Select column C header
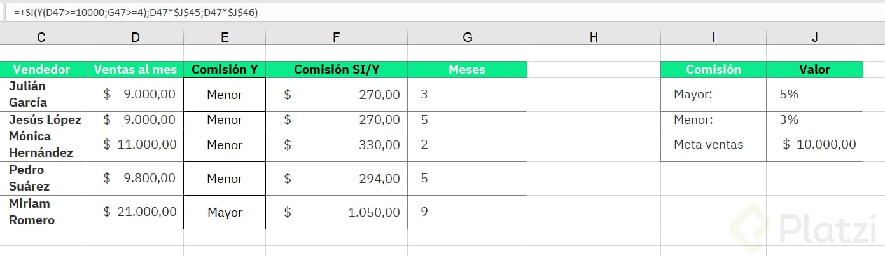Image resolution: width=885 pixels, height=256 pixels. [x=41, y=37]
